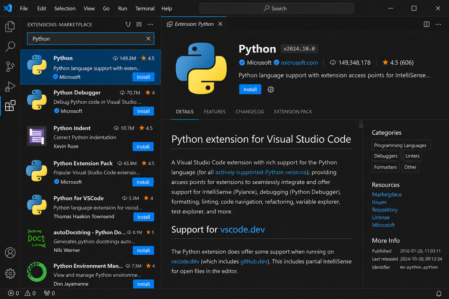Switch to the CHANGELOG tab
449x299 pixels.
click(x=249, y=112)
